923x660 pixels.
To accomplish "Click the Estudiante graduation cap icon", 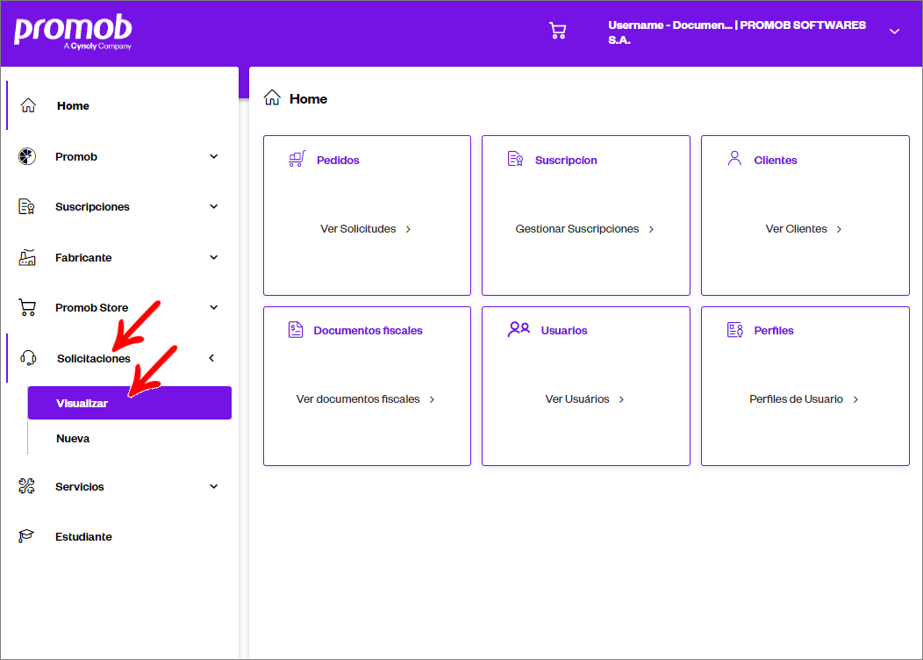I will click(26, 536).
